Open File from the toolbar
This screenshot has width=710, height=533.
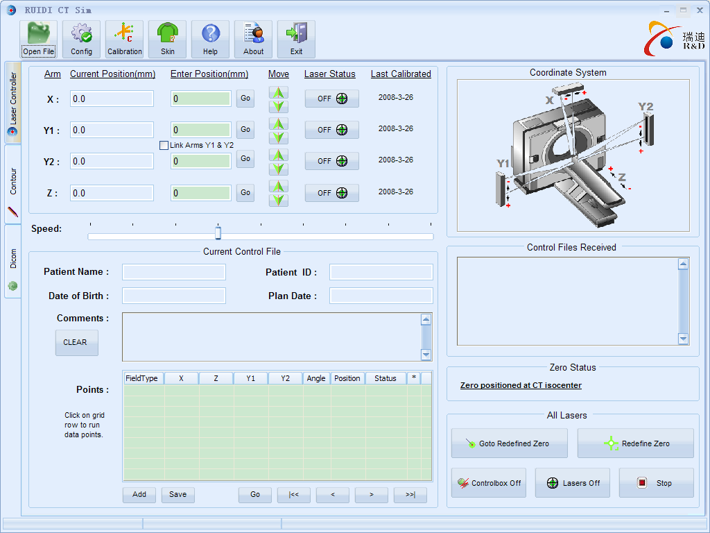point(38,39)
